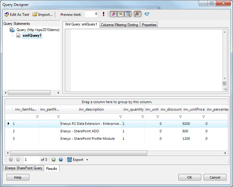Click inside the XML query editor area
The height and width of the screenshot is (187, 233).
point(146,60)
